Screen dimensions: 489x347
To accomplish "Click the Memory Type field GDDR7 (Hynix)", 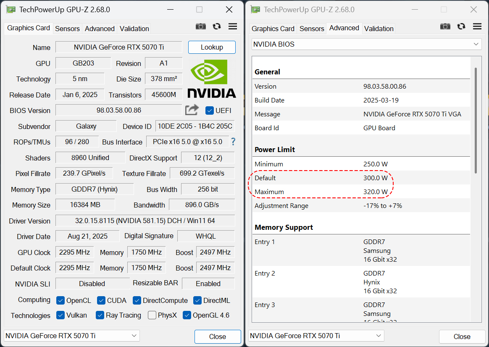I will [x=95, y=189].
